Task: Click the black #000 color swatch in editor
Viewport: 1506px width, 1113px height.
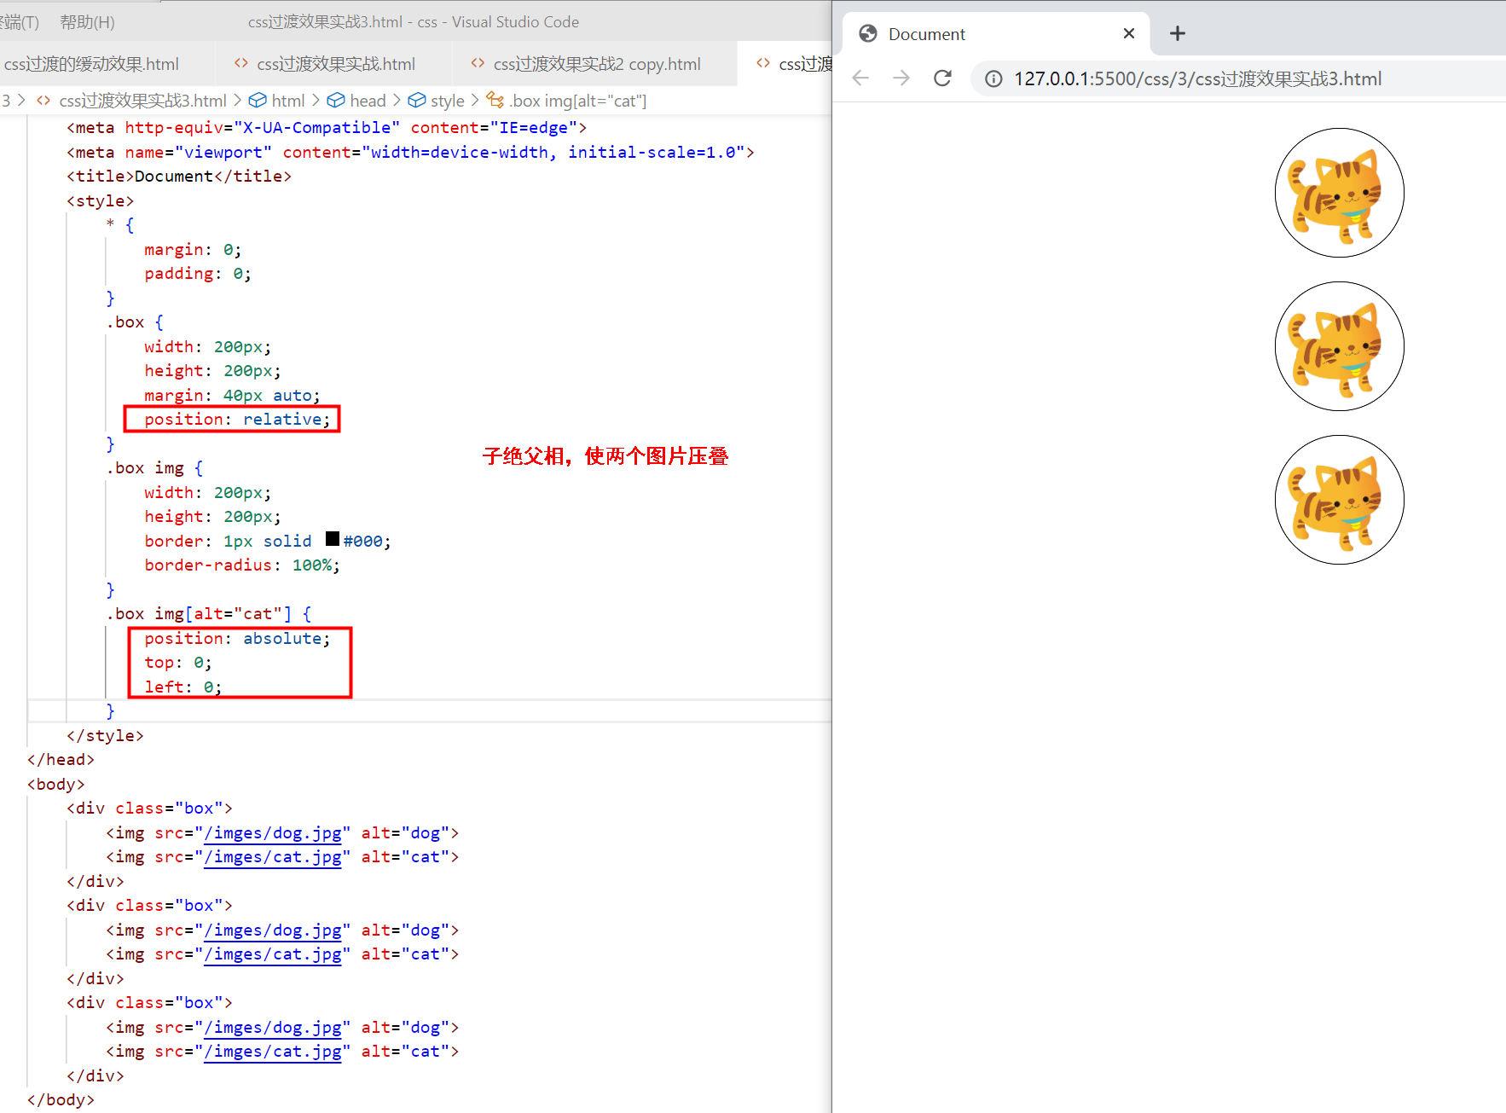Action: click(x=333, y=539)
